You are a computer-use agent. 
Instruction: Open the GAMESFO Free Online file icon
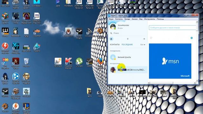coord(37,18)
